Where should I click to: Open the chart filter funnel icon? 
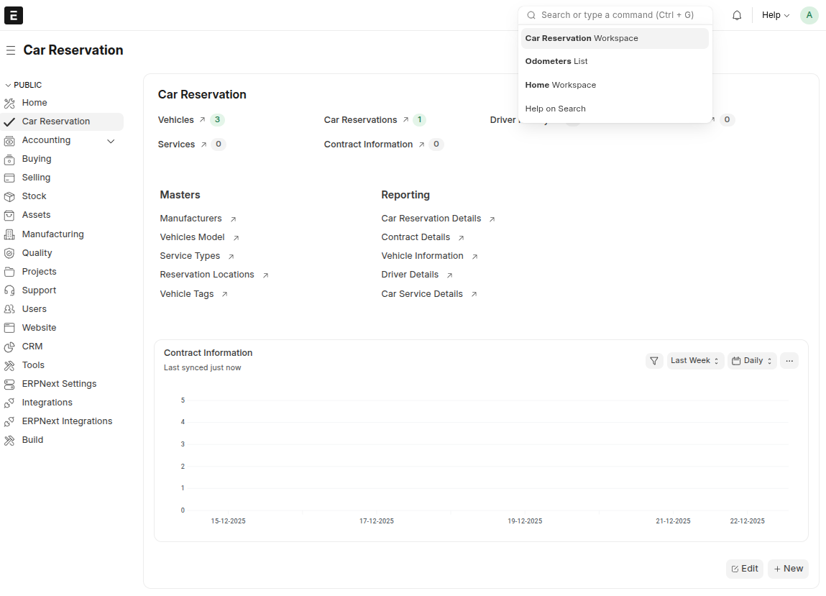click(654, 361)
